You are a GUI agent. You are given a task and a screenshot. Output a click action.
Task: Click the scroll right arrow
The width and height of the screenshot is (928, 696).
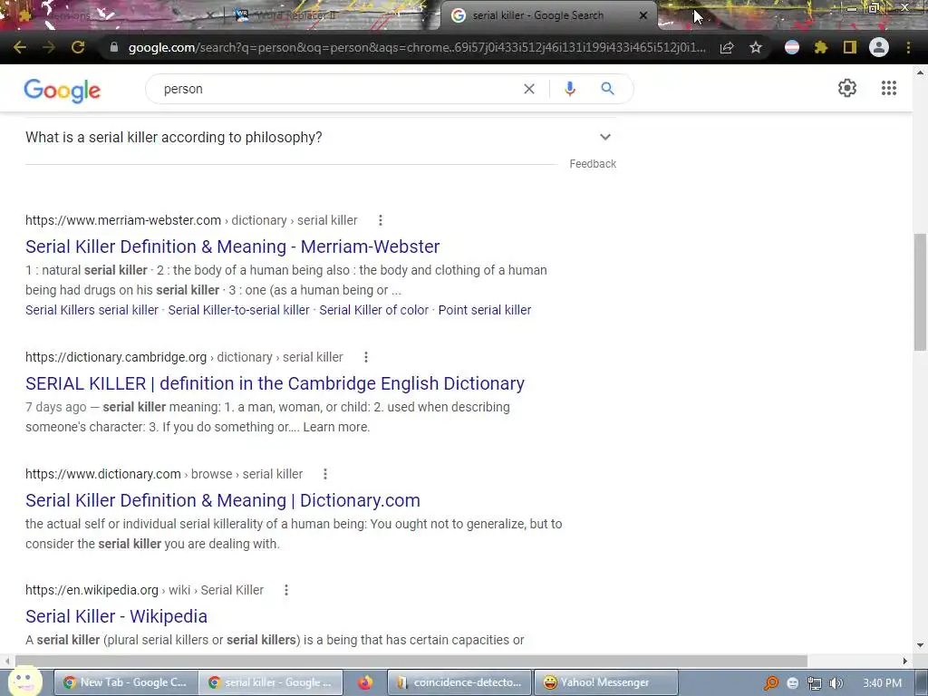click(x=904, y=661)
